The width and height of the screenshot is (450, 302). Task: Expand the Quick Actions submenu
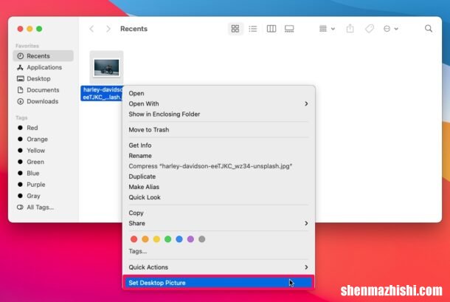click(218, 267)
